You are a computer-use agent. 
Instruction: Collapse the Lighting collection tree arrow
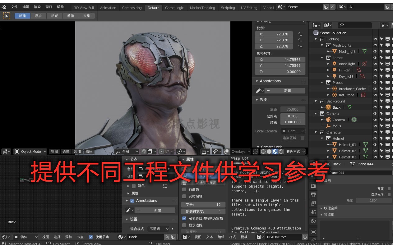(x=316, y=39)
